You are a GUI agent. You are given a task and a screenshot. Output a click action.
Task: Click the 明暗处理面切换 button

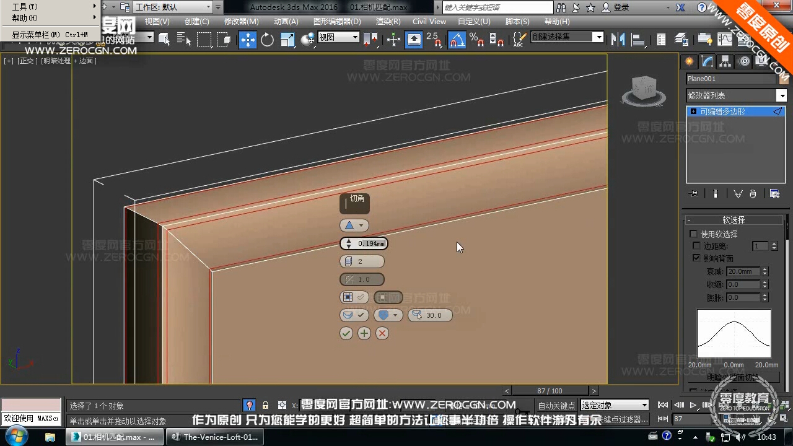click(734, 377)
